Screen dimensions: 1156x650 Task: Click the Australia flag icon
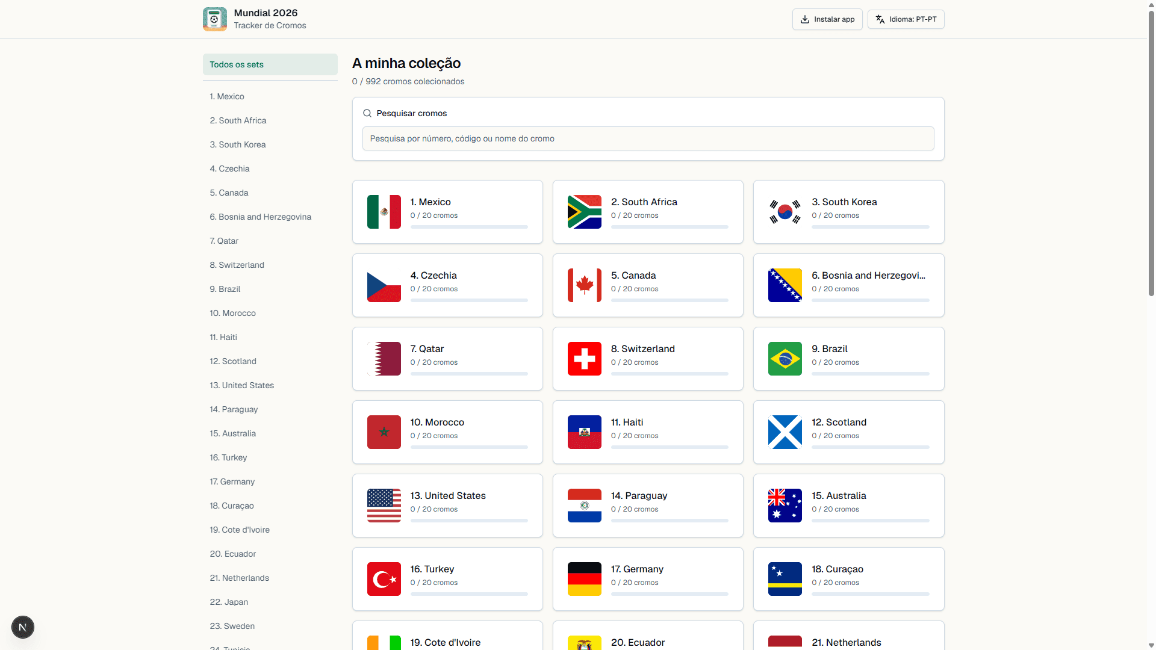[x=785, y=506]
